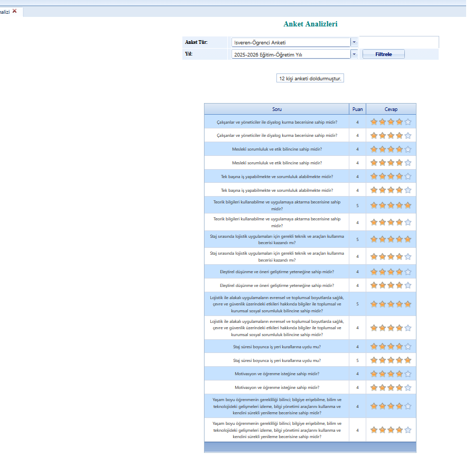Click Puan value 5 in Lojistik ile alakalı row
Viewport: 473px width, 455px height.
[x=357, y=304]
